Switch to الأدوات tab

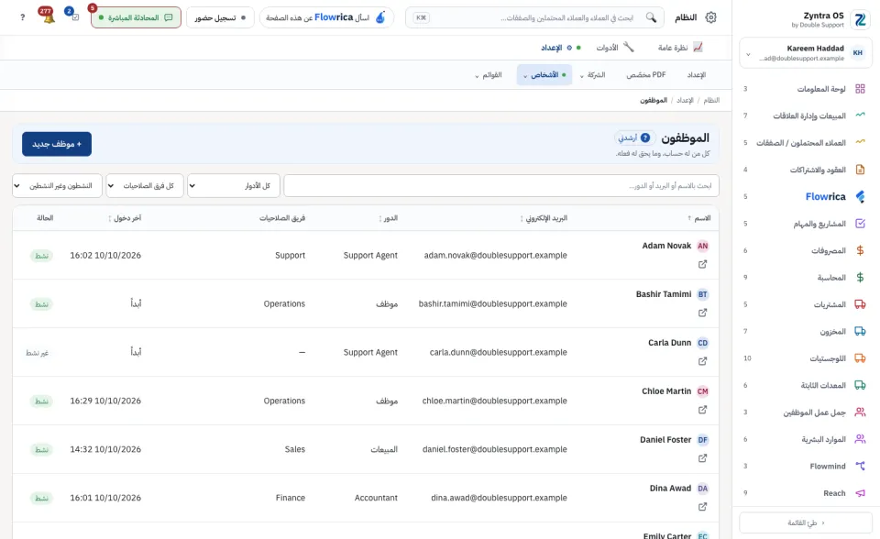[x=615, y=48]
